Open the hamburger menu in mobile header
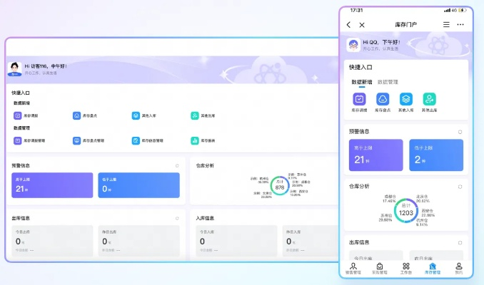This screenshot has height=285, width=484. (446, 25)
